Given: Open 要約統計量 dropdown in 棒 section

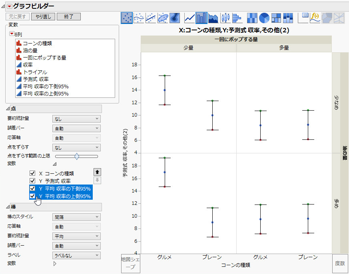Looking at the screenshot, I should click(77, 236).
